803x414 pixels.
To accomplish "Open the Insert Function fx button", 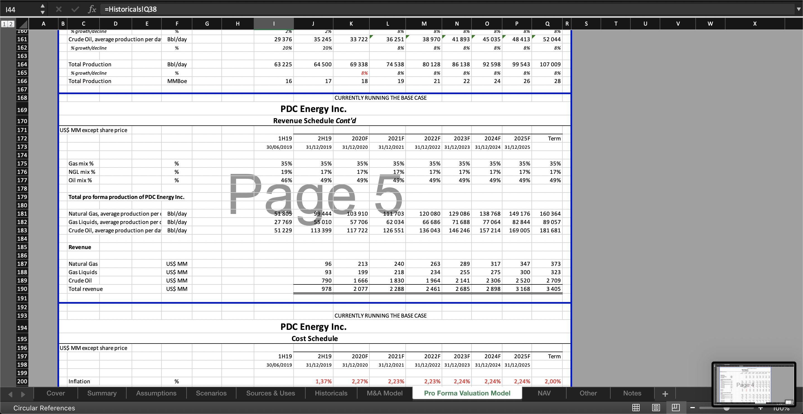I will (x=92, y=9).
